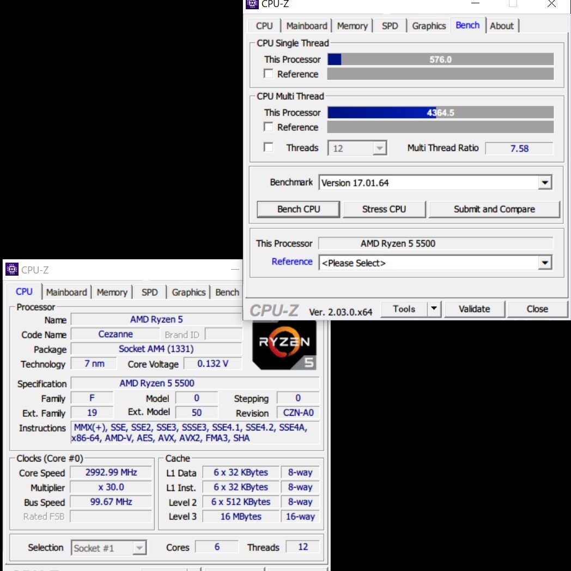Click the blue Reference link label
Screen dimensions: 571x571
(292, 262)
